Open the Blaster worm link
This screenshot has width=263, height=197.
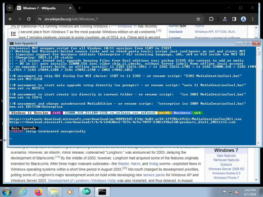(x=123, y=164)
